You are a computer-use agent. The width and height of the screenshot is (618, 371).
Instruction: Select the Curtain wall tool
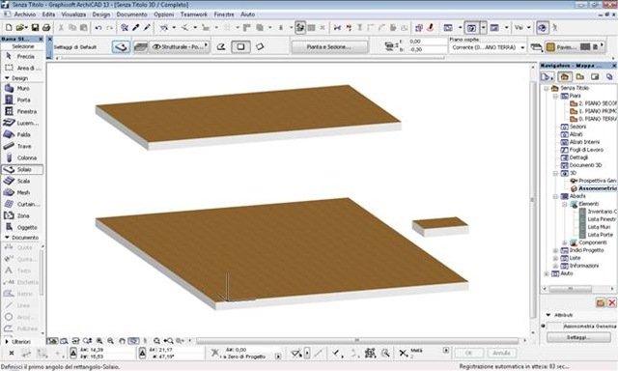(22, 204)
